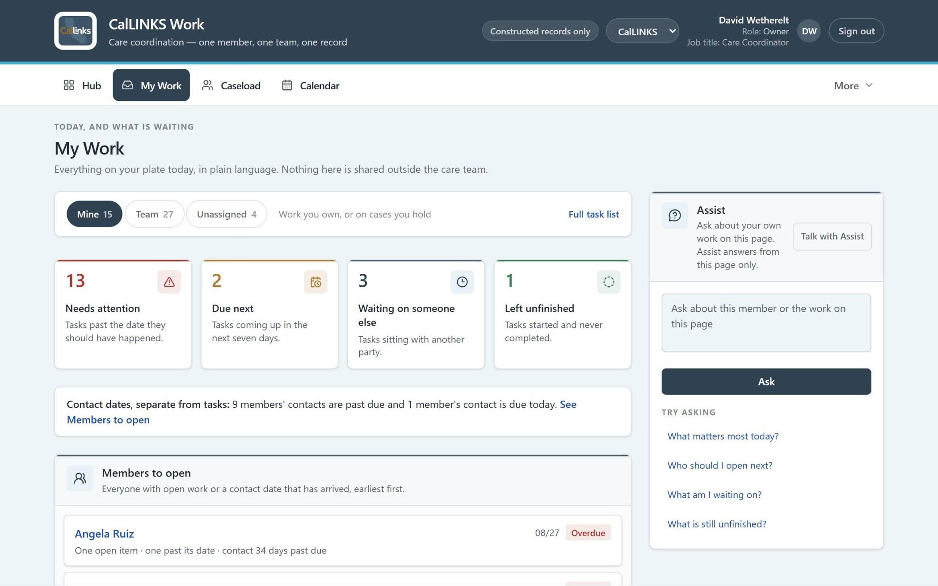Click the Left unfinished dashed circle icon

point(609,282)
